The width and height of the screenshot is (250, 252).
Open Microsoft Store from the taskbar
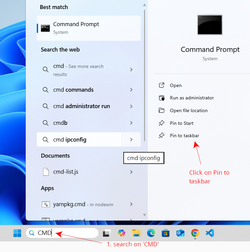(165, 233)
